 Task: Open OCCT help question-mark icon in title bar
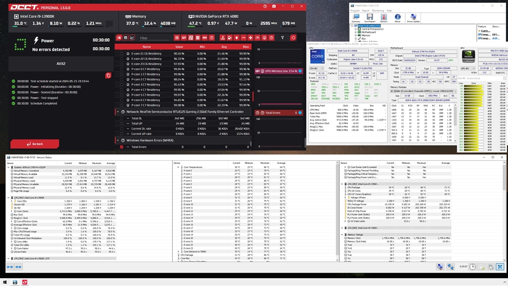pos(265,6)
